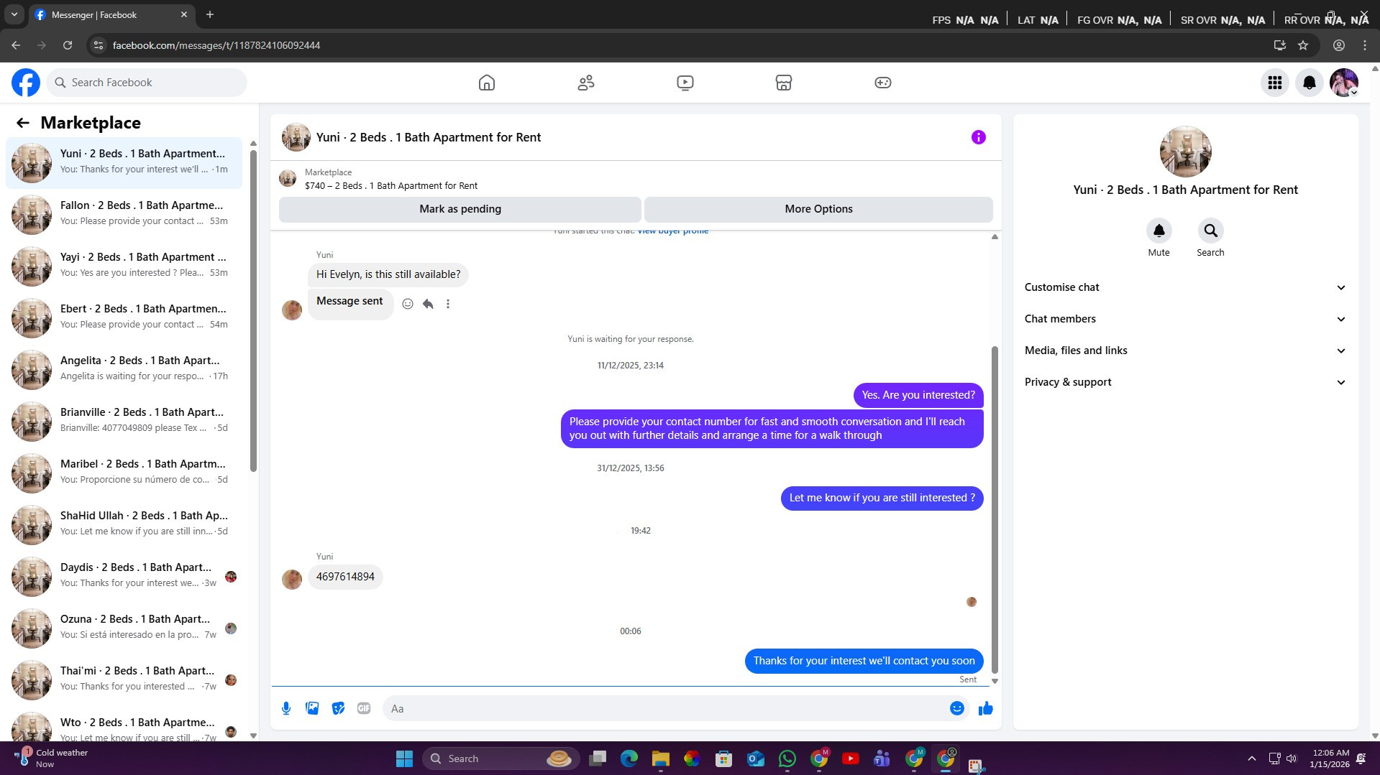1380x775 pixels.
Task: Select the Messenger | Facebook tab
Action: [111, 14]
